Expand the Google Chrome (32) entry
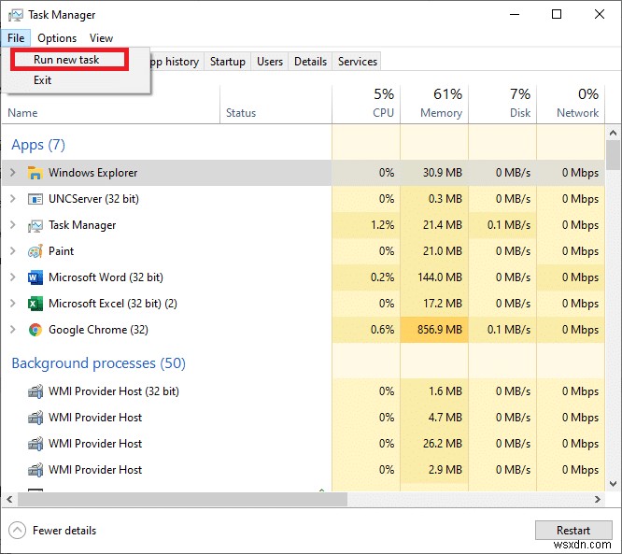 pos(13,330)
